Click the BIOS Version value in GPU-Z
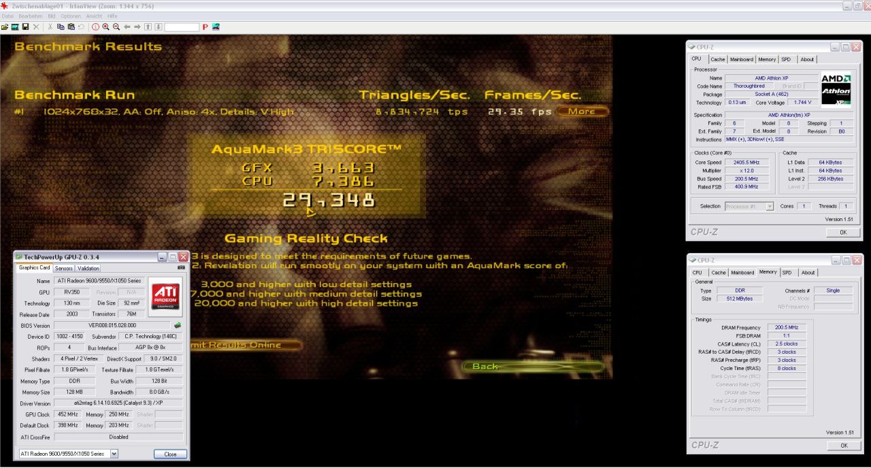This screenshot has width=871, height=468. (112, 325)
